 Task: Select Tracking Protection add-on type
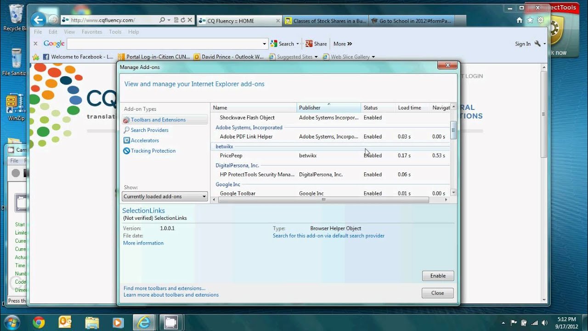point(153,151)
